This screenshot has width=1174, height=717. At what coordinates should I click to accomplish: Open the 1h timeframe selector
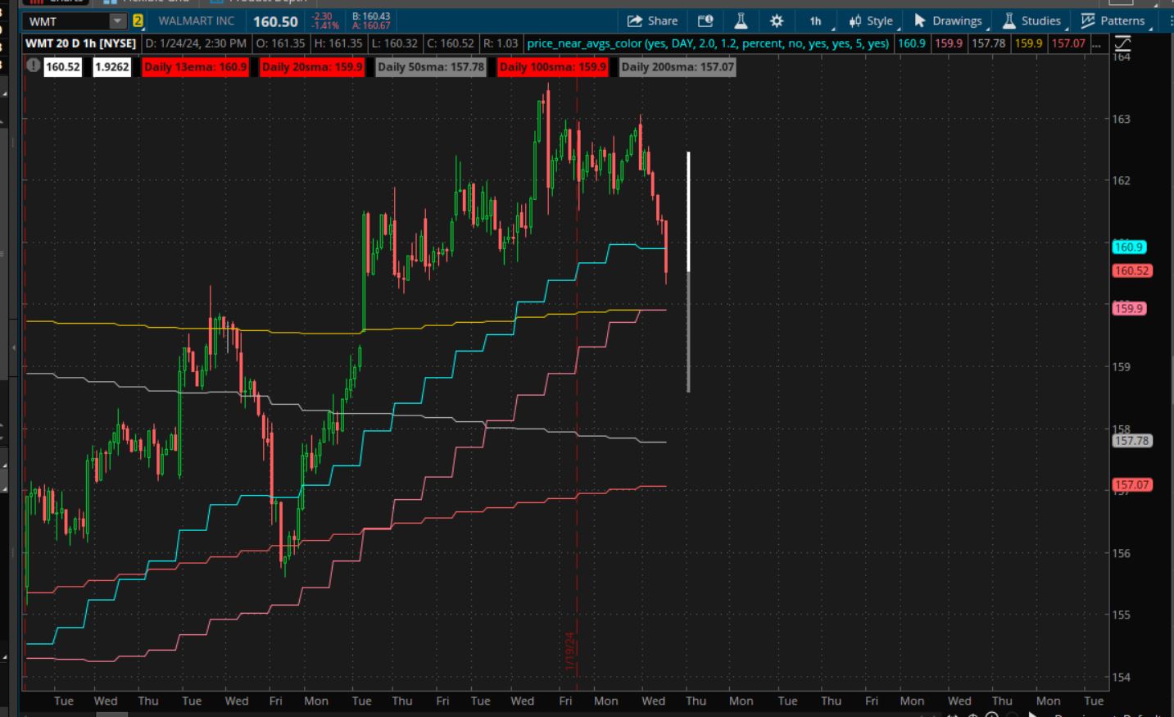point(817,20)
